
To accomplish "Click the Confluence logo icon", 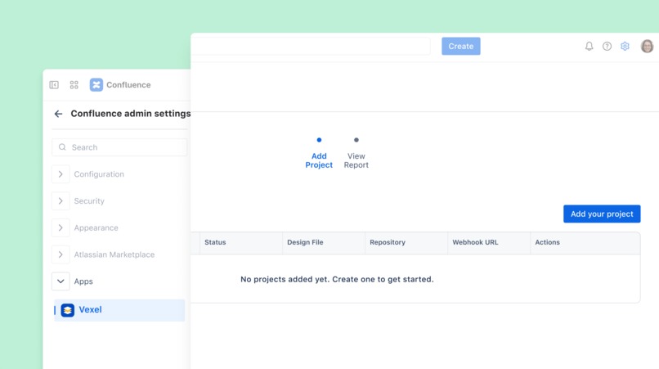I will coord(96,84).
